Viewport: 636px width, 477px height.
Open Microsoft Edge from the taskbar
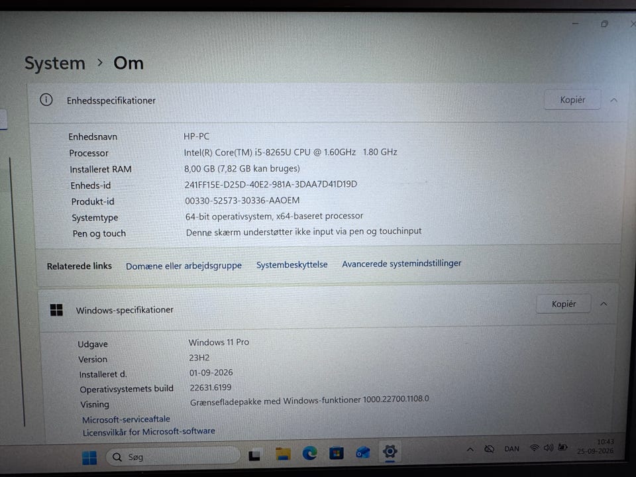(310, 453)
